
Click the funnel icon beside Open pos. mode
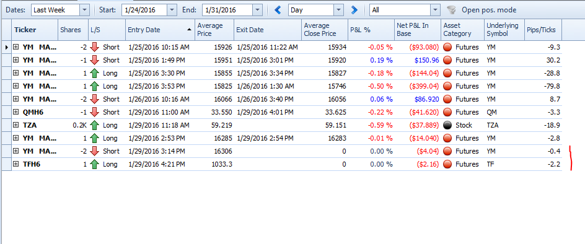click(451, 10)
